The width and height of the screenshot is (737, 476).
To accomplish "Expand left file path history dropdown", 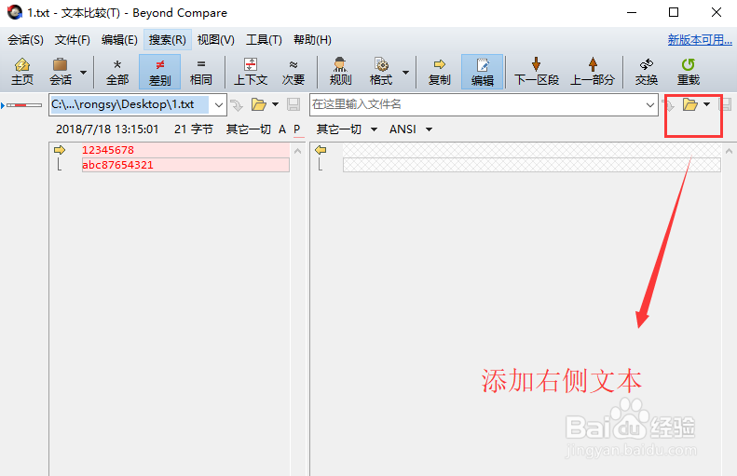I will [219, 104].
